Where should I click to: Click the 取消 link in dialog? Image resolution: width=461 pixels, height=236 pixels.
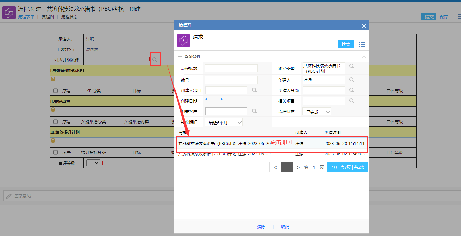point(285,227)
